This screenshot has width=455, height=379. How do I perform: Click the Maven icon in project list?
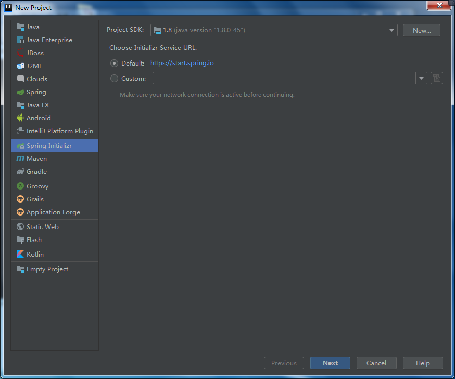tap(20, 159)
